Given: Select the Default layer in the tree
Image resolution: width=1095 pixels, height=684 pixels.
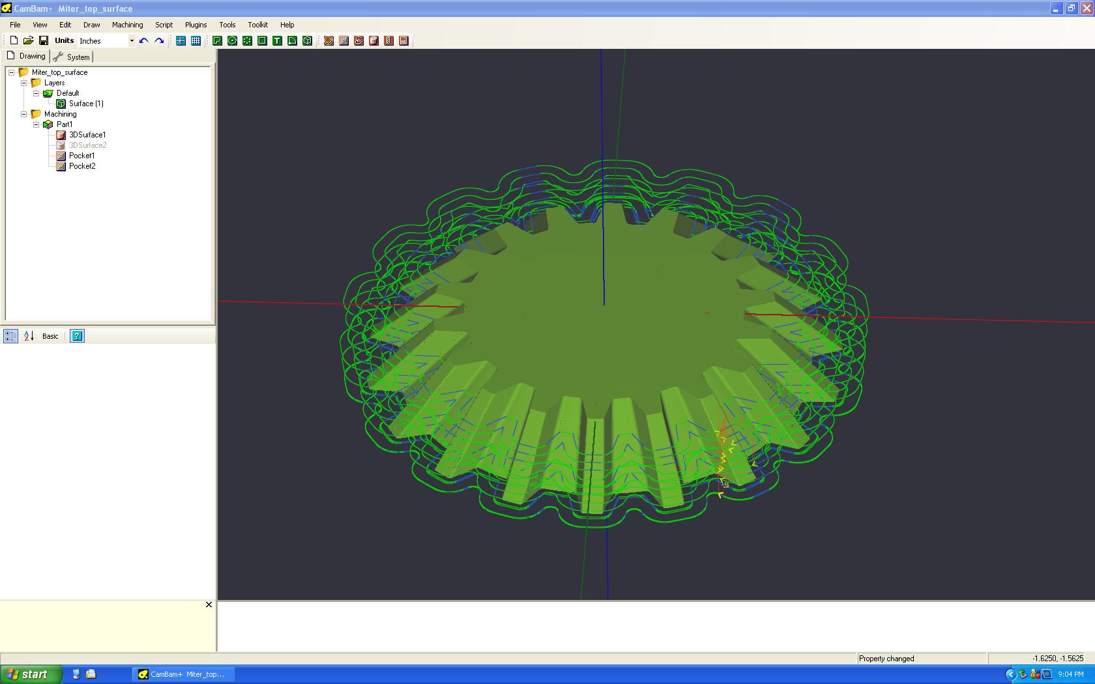Looking at the screenshot, I should tap(68, 93).
